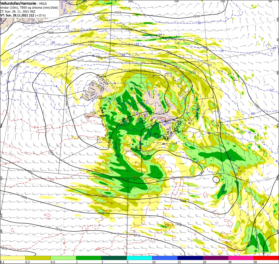Click the navy 15 mm legend swatch
The width and height of the screenshot is (279, 264).
tap(190, 258)
